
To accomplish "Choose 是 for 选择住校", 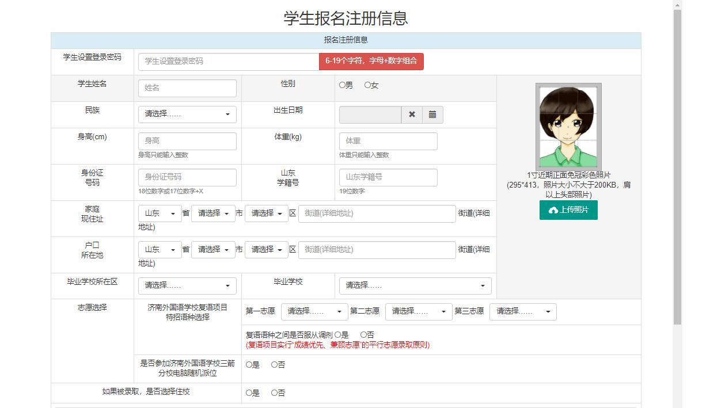I will pyautogui.click(x=249, y=392).
